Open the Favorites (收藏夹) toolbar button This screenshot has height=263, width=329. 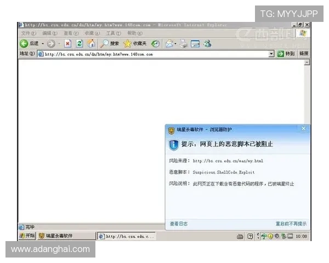coord(135,44)
